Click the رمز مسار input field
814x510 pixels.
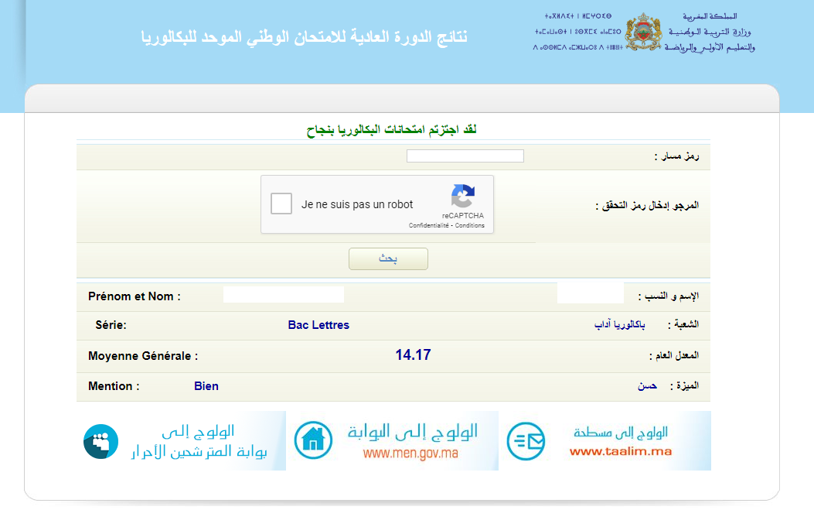465,155
